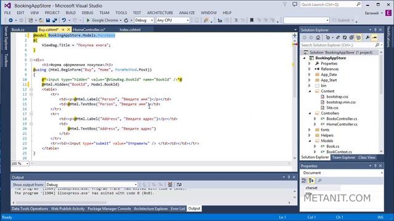Image resolution: width=394 pixels, height=221 pixels.
Task: Toggle Word Wrap in Output panel
Action: (x=179, y=184)
